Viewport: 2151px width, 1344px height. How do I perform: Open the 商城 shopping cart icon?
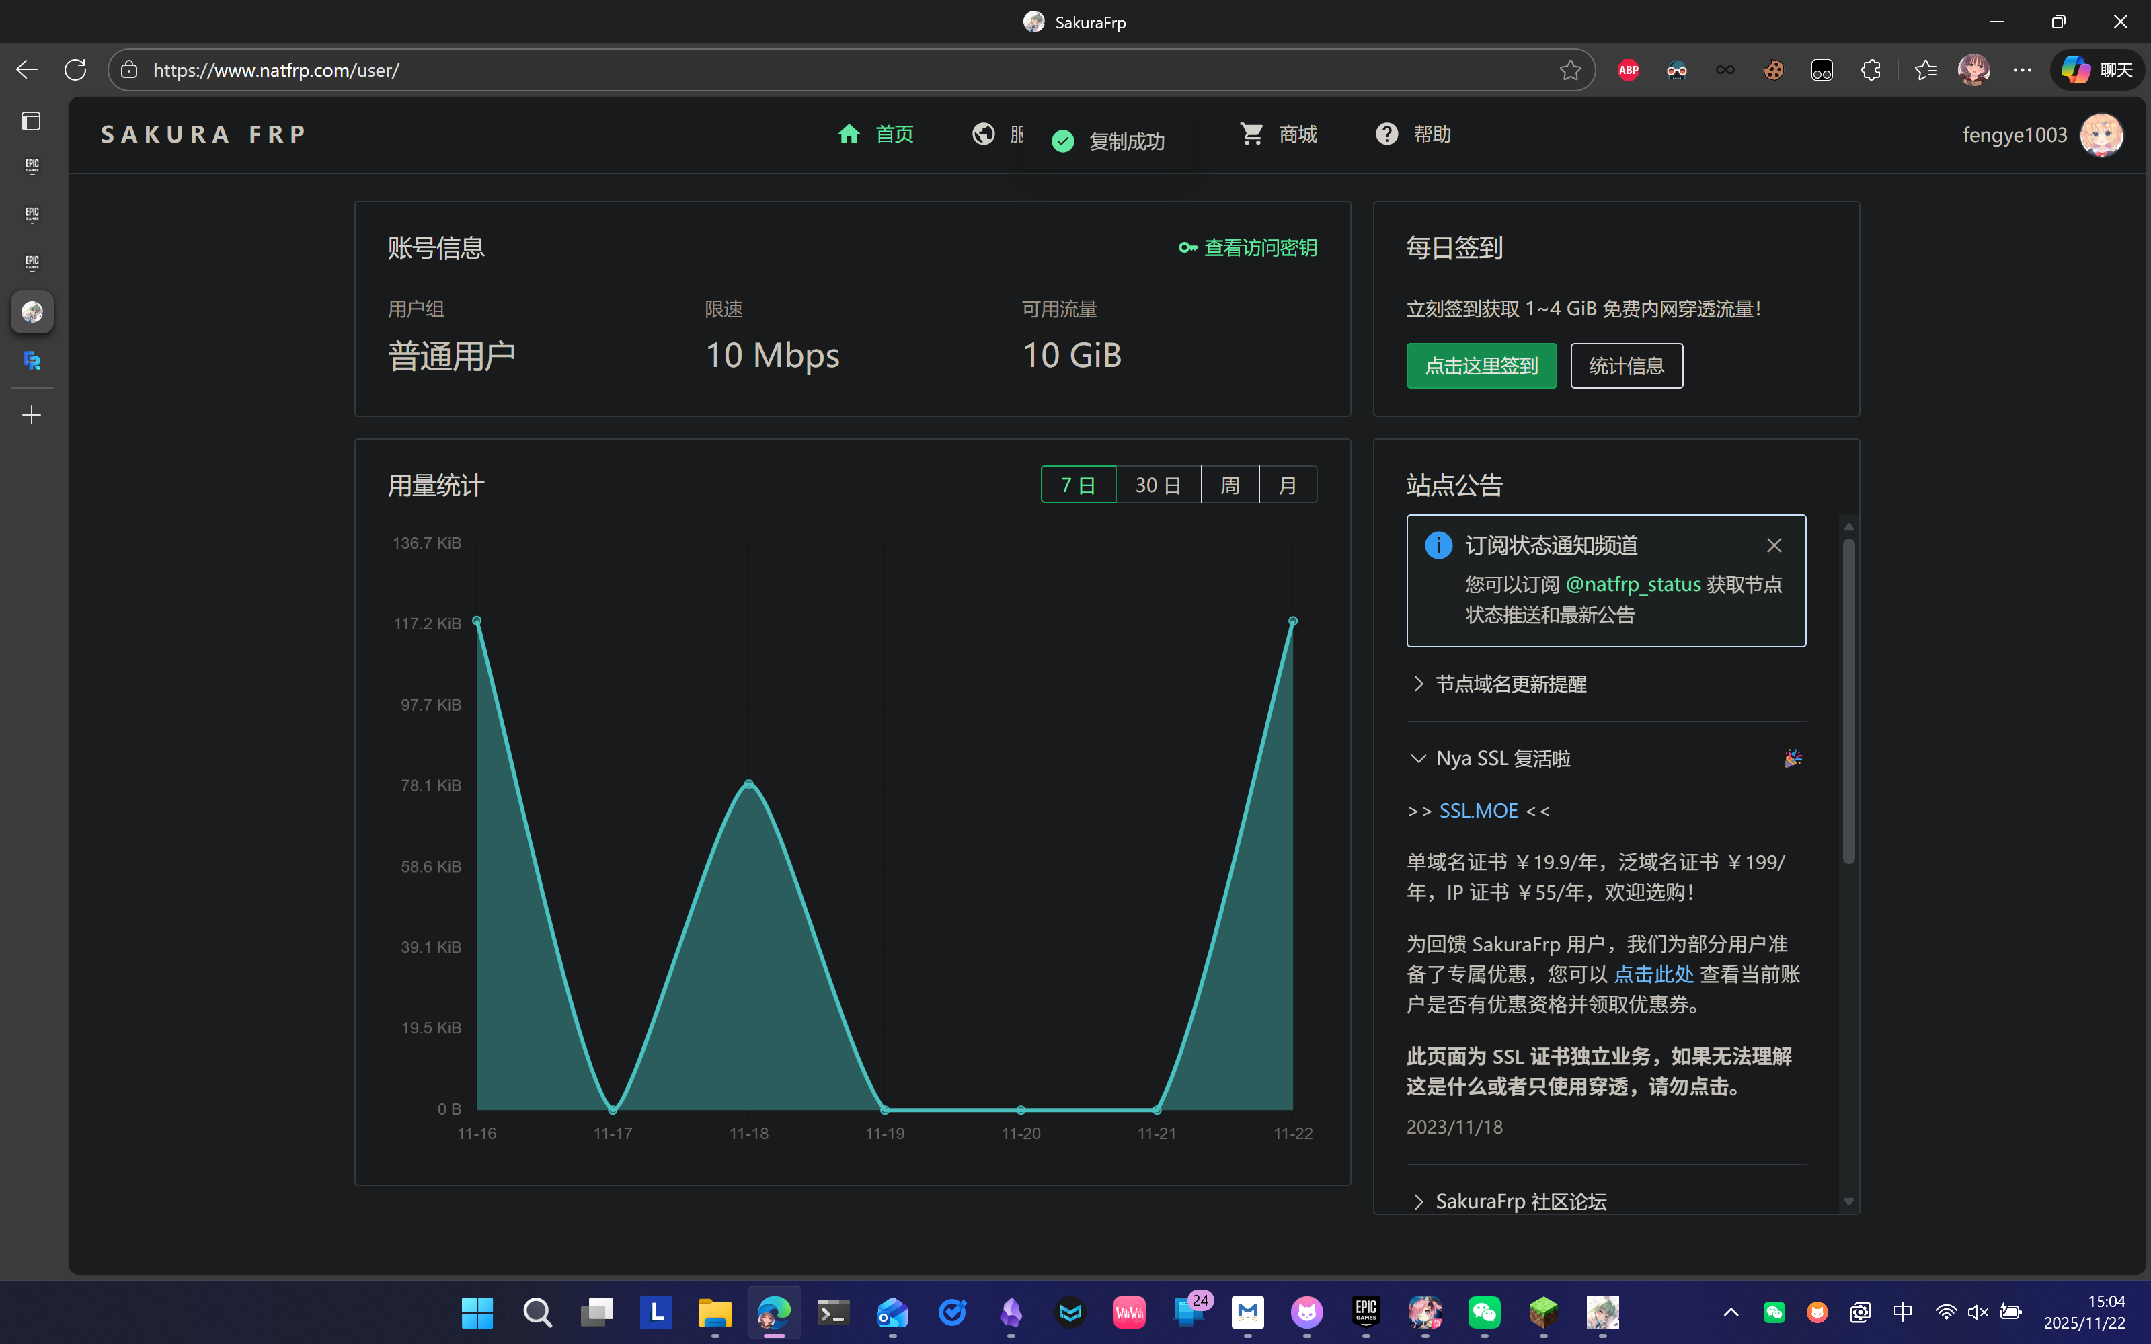[x=1251, y=134]
